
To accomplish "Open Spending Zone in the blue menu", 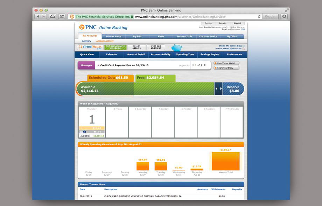I will pyautogui.click(x=185, y=54).
